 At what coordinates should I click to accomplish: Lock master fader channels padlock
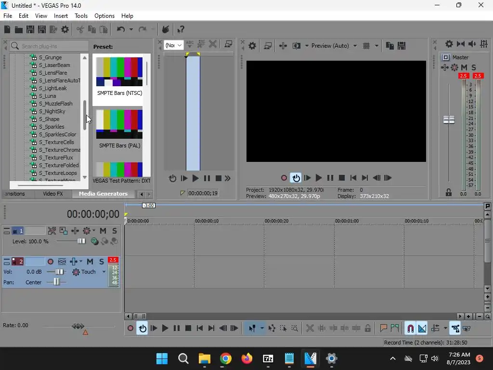point(449,192)
